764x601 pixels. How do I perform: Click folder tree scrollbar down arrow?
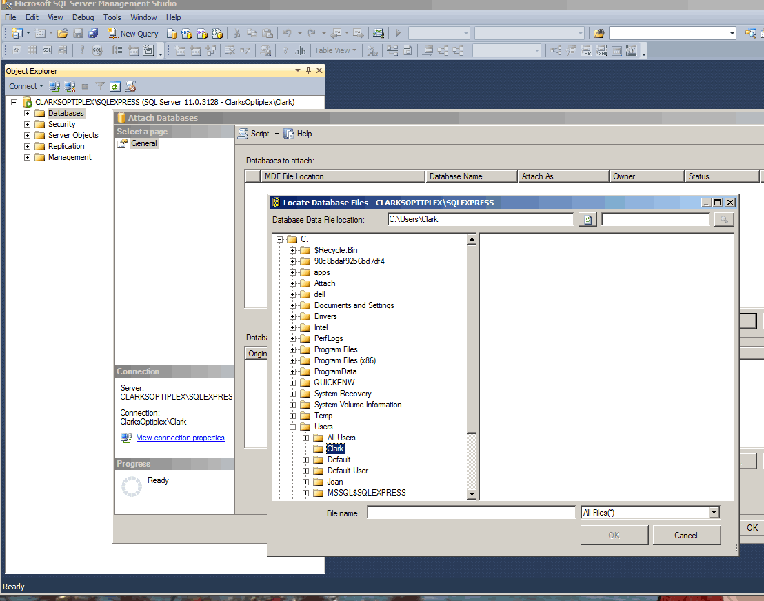472,493
